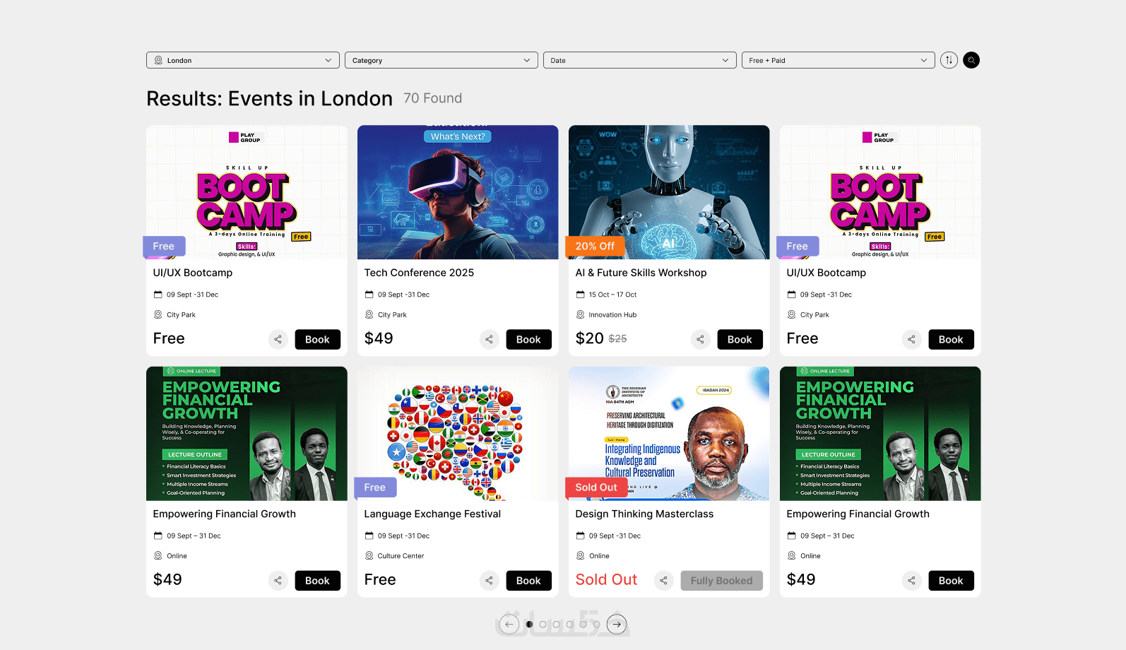Book the Tech Conference 2025 event
1126x650 pixels.
click(x=528, y=339)
